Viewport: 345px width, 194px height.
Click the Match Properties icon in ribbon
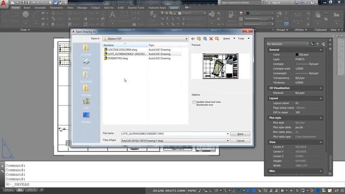(231, 15)
